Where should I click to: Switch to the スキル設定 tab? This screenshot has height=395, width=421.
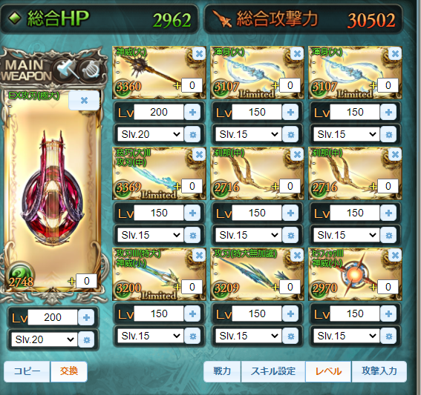[x=273, y=371]
